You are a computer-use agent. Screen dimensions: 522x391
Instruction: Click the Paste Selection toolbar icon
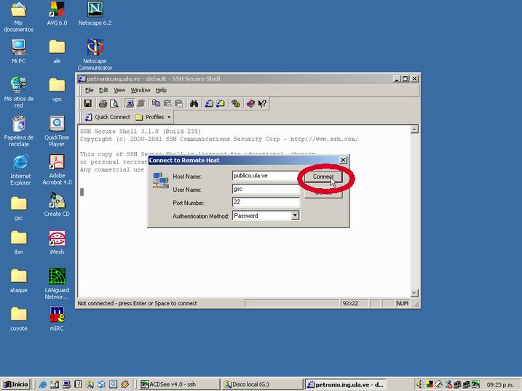(179, 104)
